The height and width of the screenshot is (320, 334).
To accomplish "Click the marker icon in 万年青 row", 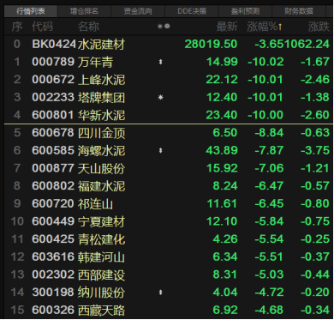I will 160,62.
